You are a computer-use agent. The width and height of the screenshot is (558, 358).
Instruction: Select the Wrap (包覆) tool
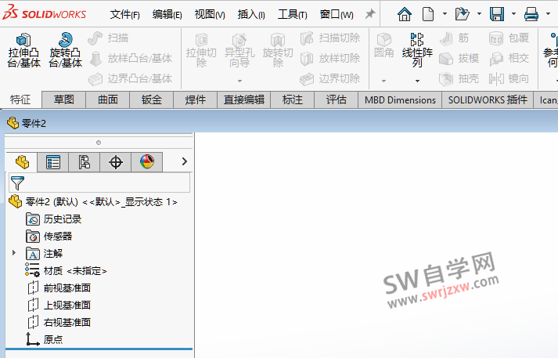[x=509, y=38]
